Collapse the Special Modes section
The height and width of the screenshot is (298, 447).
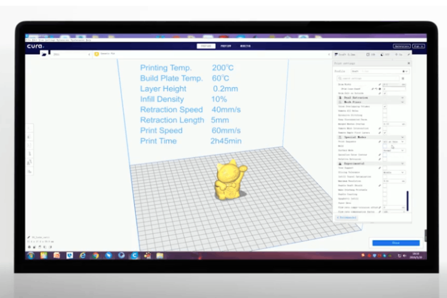tap(403, 138)
